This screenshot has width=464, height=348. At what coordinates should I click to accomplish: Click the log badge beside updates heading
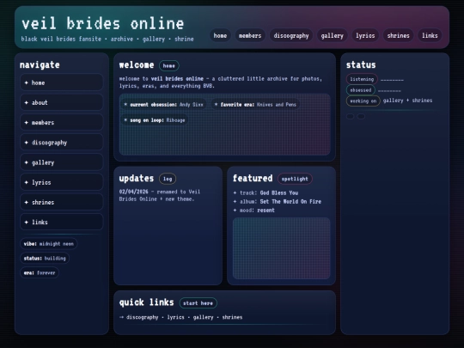(168, 179)
